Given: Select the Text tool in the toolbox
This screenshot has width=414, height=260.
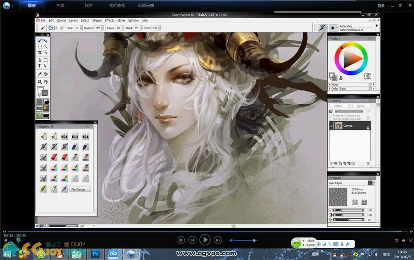Looking at the screenshot, I should pos(39,66).
